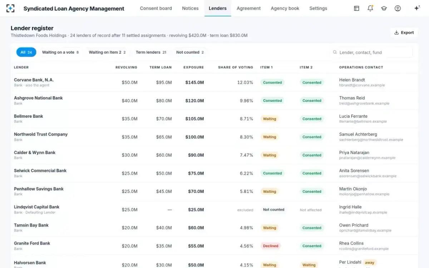The image size is (429, 268).
Task: Focus the Lender, contact, fund search field
Action: point(371,52)
